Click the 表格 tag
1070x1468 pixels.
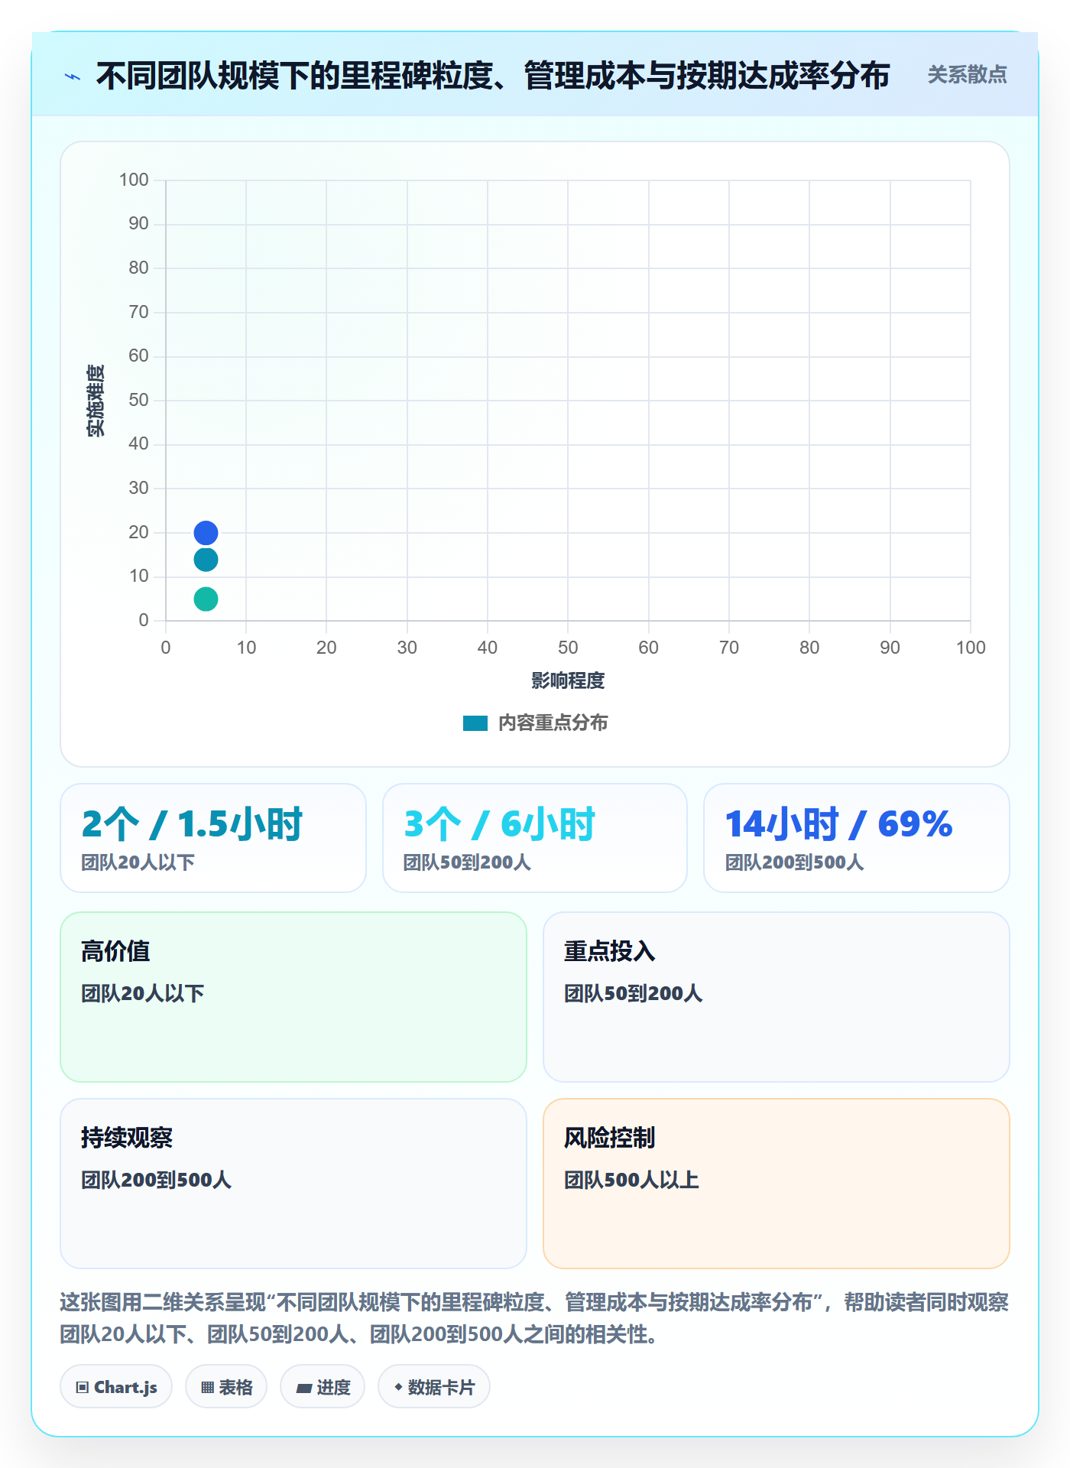coord(226,1387)
